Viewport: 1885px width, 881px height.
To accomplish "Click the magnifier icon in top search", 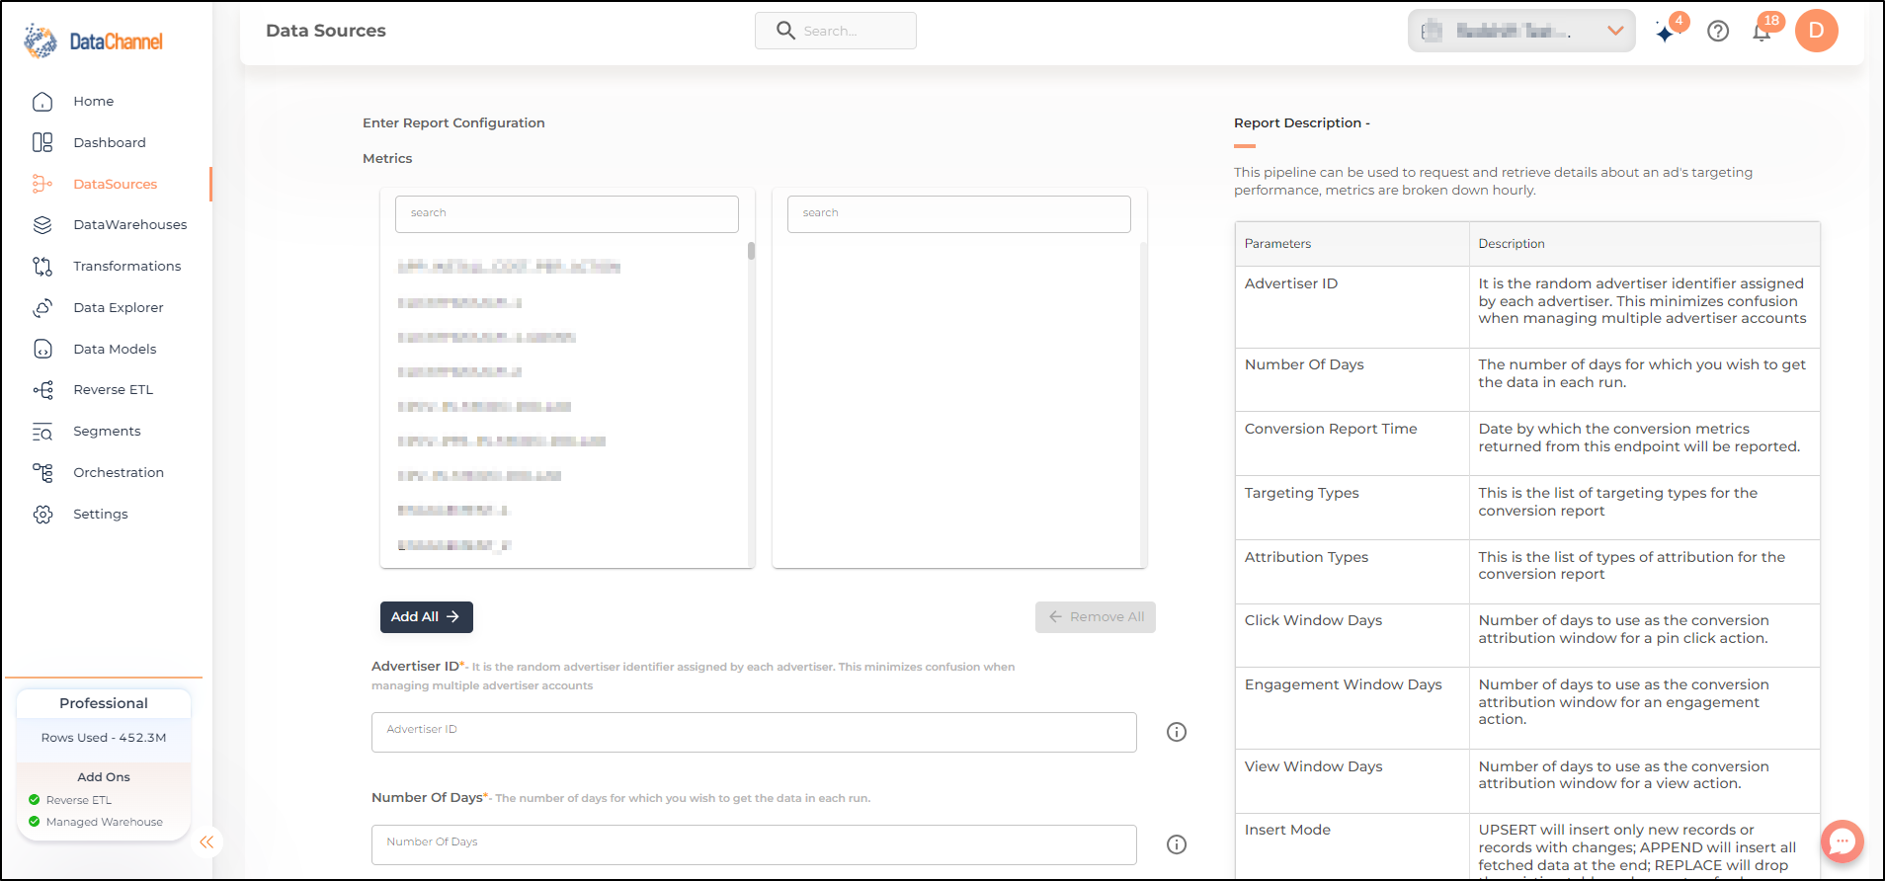I will (x=785, y=31).
